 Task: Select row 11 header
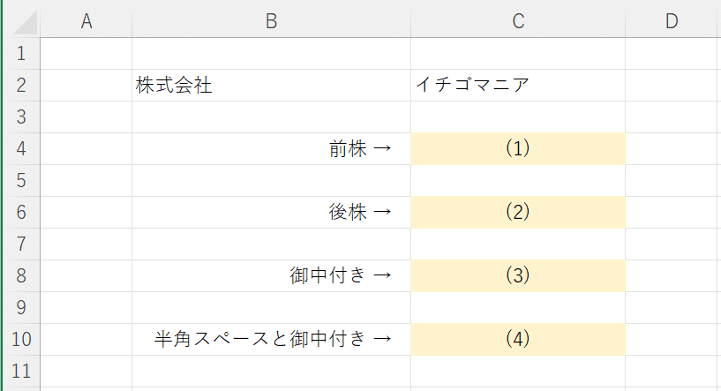(x=21, y=371)
